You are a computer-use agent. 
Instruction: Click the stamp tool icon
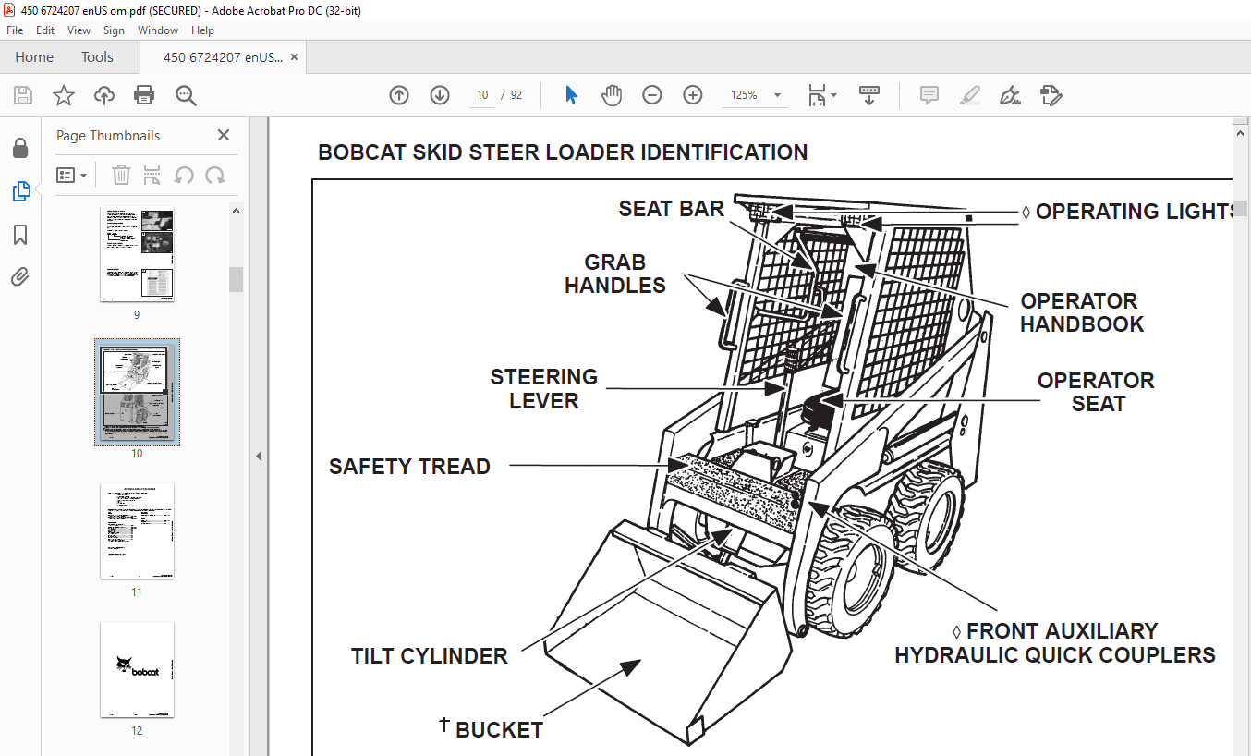[x=1051, y=95]
